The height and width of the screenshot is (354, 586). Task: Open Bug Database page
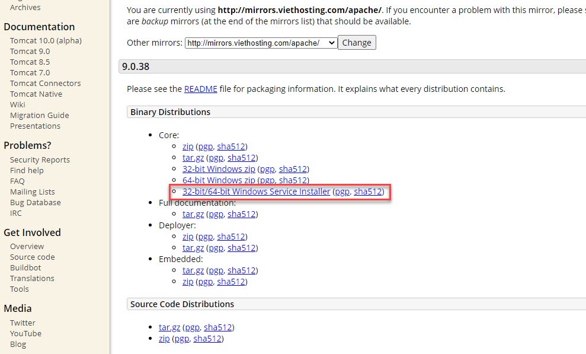pos(35,202)
